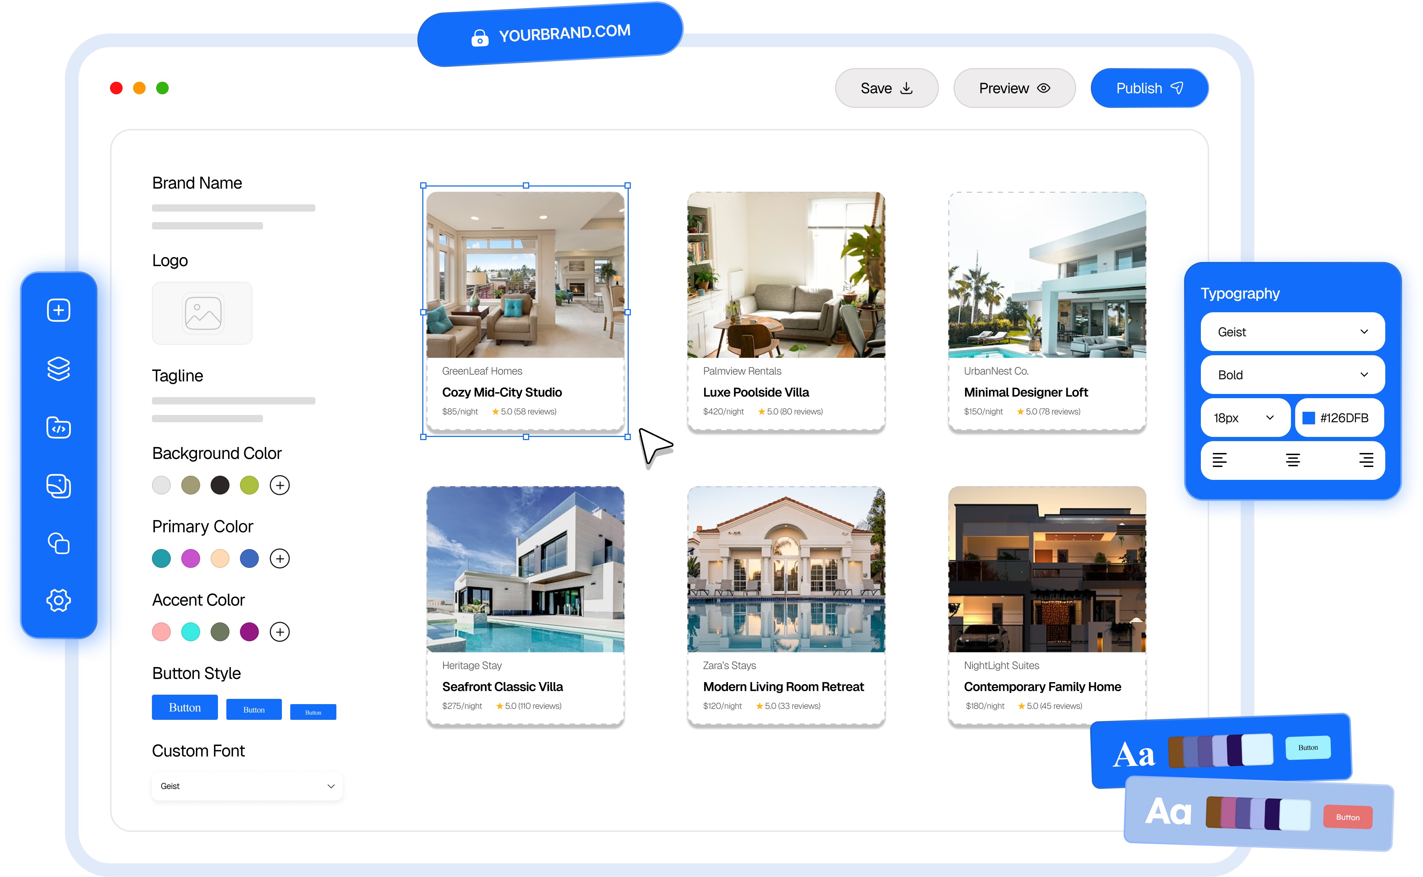The image size is (1423, 877).
Task: Apply center text alignment in Typography panel
Action: [x=1292, y=460]
